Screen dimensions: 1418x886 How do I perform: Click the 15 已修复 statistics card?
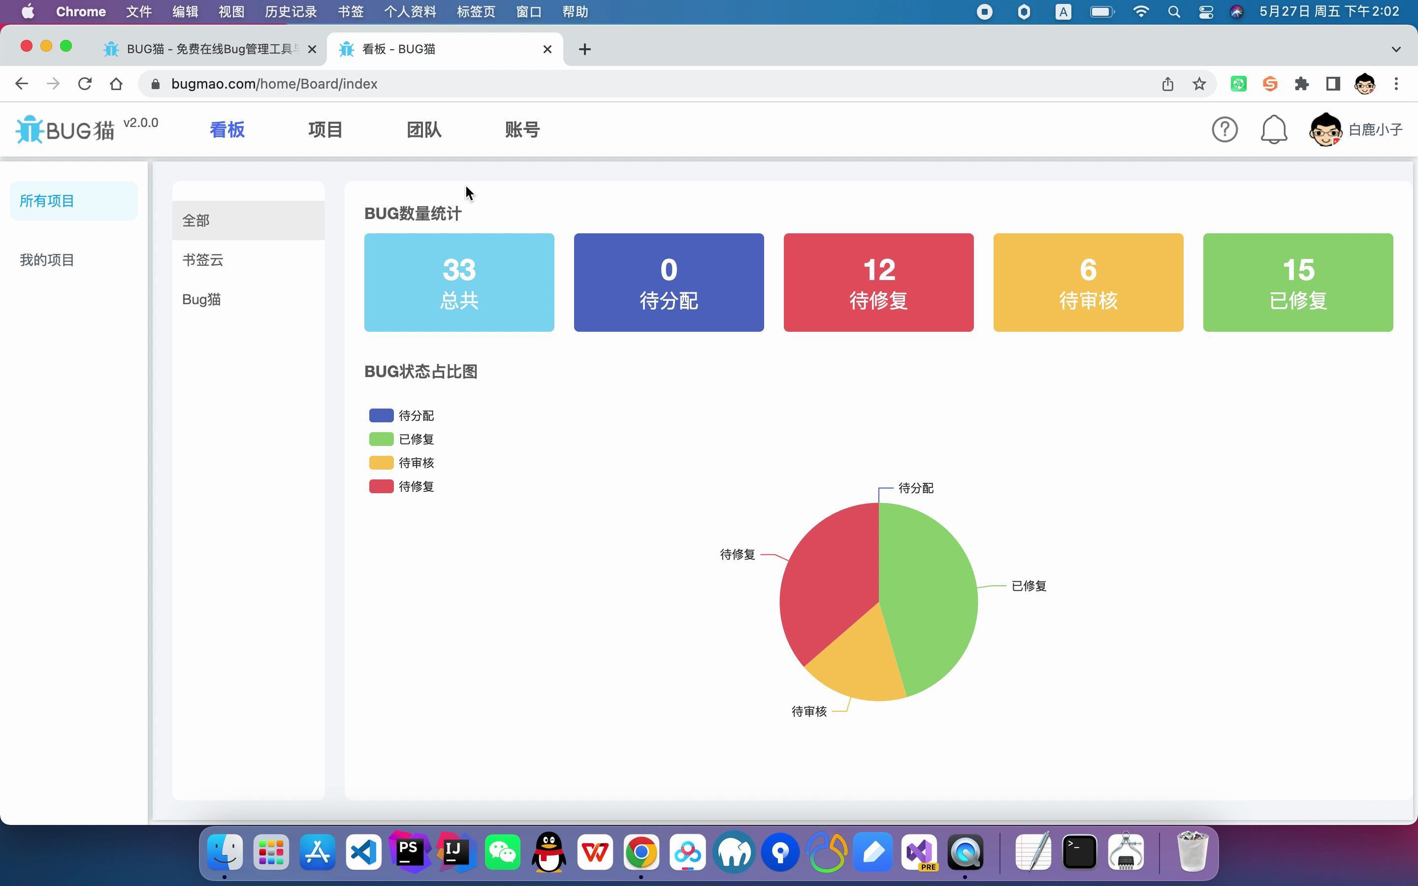[1296, 282]
